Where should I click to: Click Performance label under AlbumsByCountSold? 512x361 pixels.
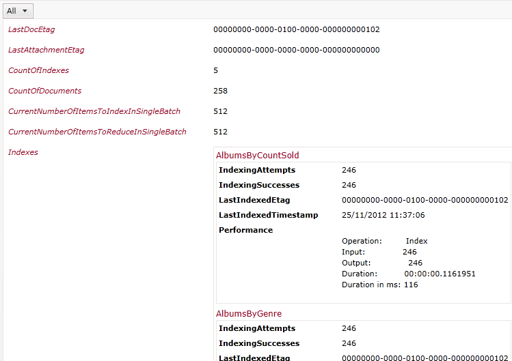coord(245,230)
